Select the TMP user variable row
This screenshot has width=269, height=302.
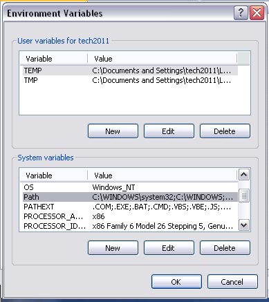pyautogui.click(x=130, y=80)
